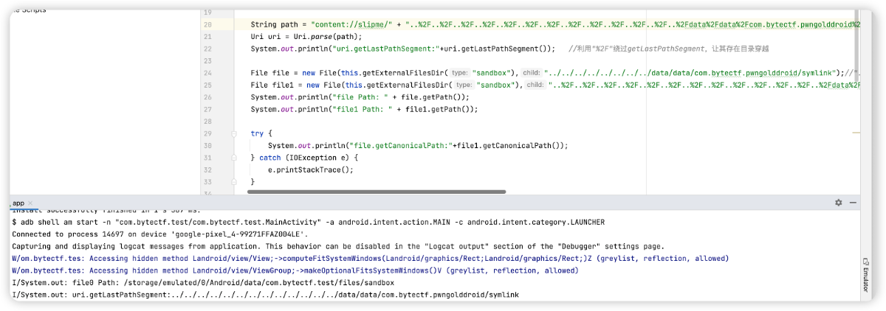The width and height of the screenshot is (886, 311).
Task: Click the "child:" inlay hint on line 25
Action: click(x=532, y=85)
